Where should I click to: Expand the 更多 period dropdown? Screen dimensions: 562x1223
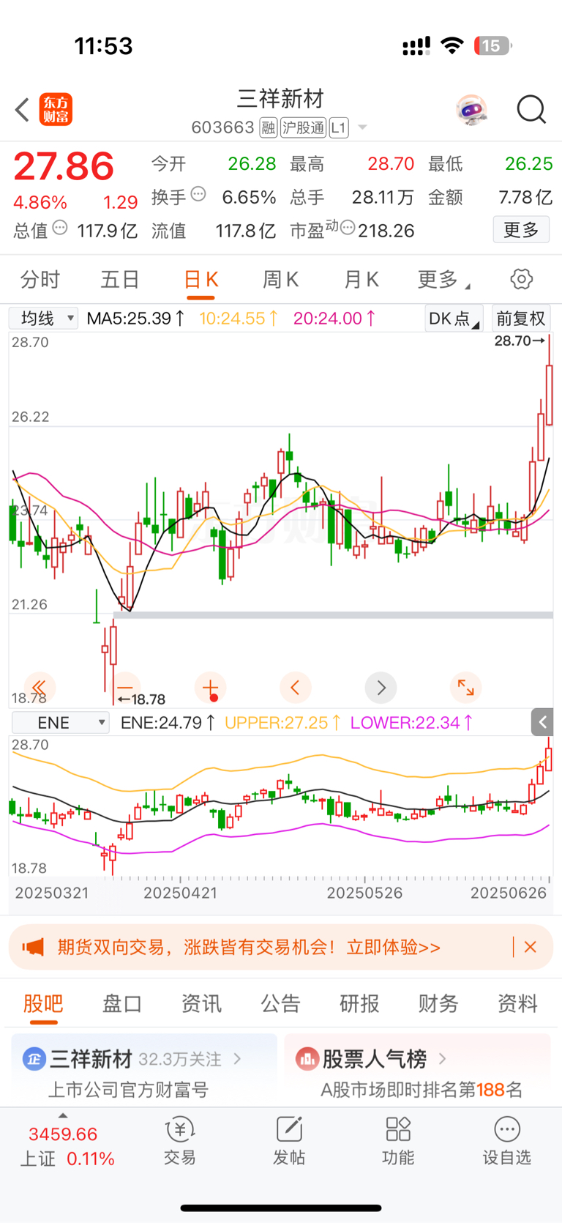[x=444, y=279]
